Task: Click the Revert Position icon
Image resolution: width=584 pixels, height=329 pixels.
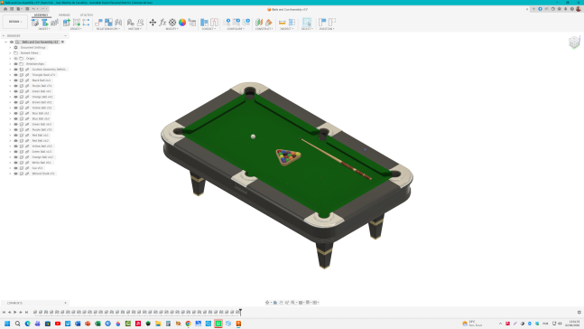Action: click(x=332, y=23)
